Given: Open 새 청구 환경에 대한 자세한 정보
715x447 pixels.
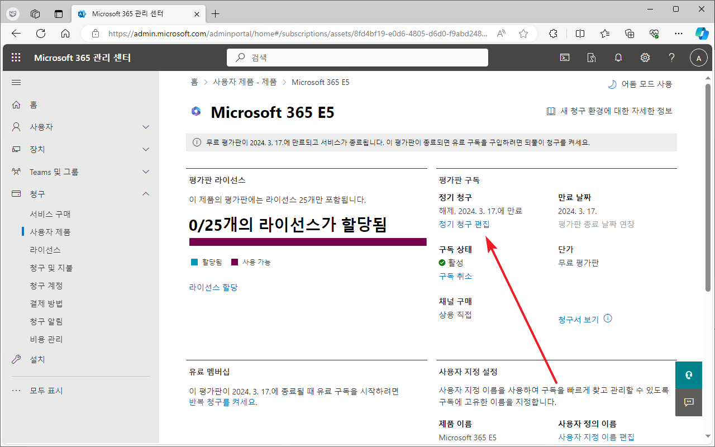Looking at the screenshot, I should tap(609, 111).
